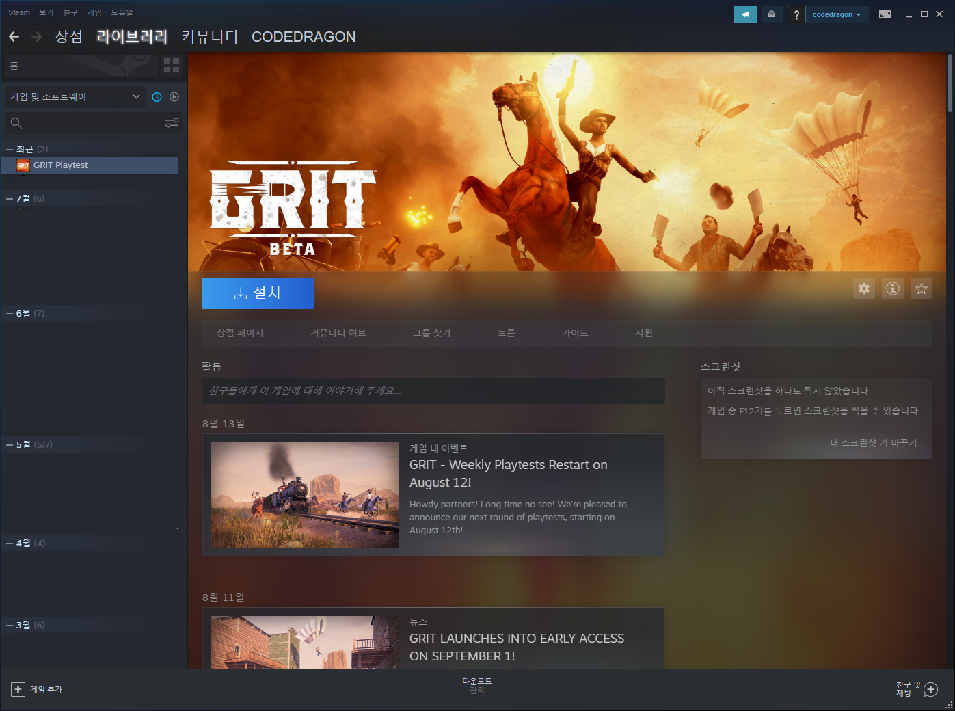Open the help question mark icon
The image size is (955, 711).
tap(796, 14)
